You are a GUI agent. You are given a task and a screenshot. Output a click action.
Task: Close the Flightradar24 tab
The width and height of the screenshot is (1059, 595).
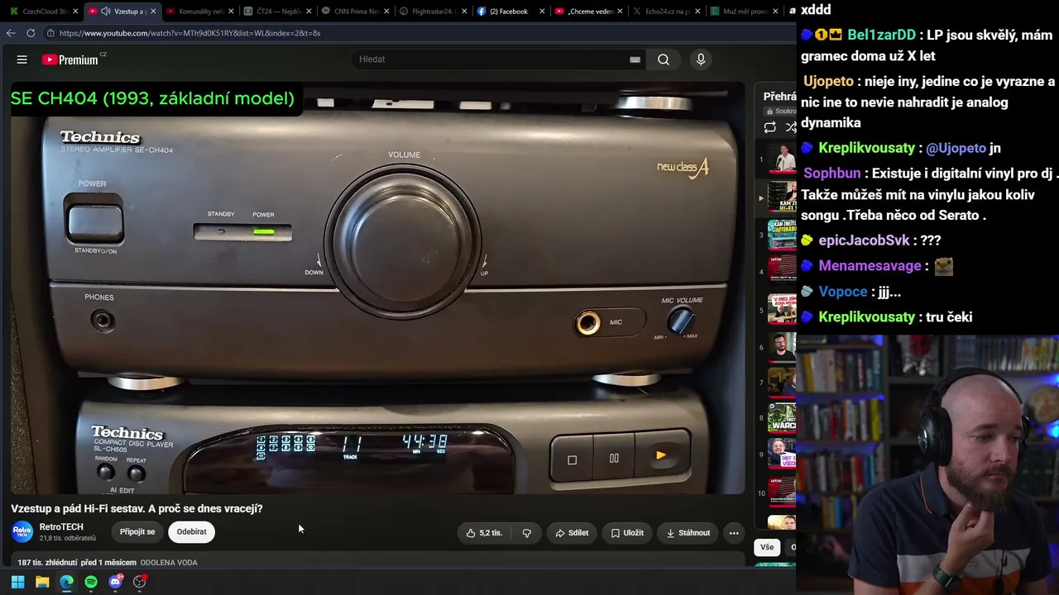click(465, 12)
